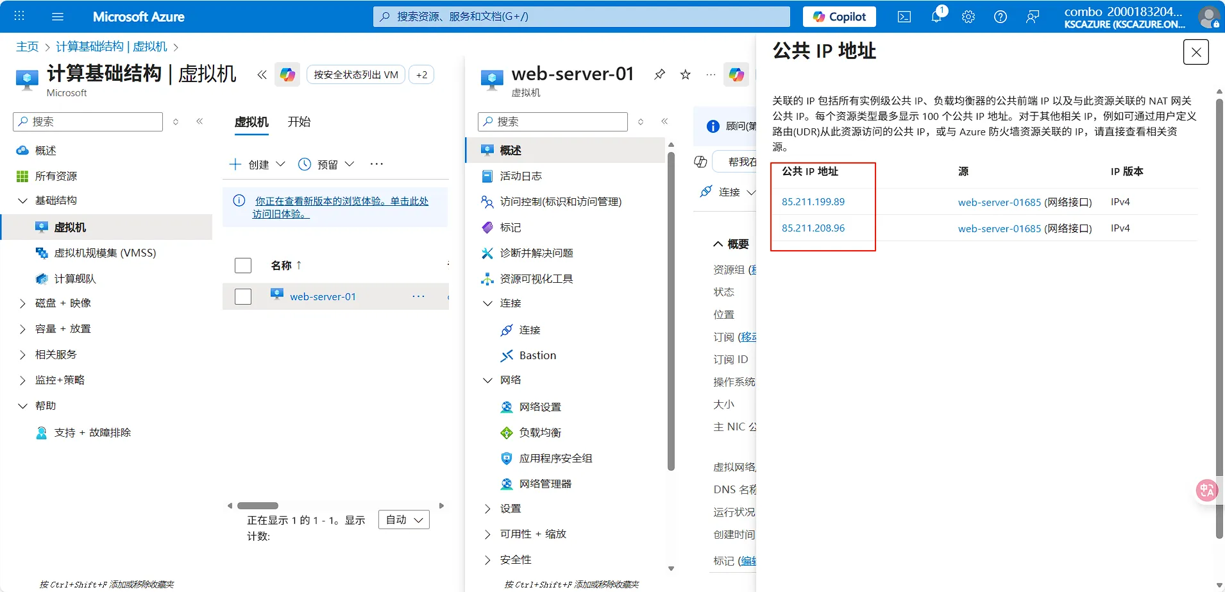Viewport: 1225px width, 592px height.
Task: Open the feedback icon in the top bar
Action: pyautogui.click(x=1032, y=17)
